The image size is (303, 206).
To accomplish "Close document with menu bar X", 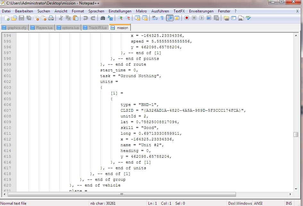I will point(298,11).
